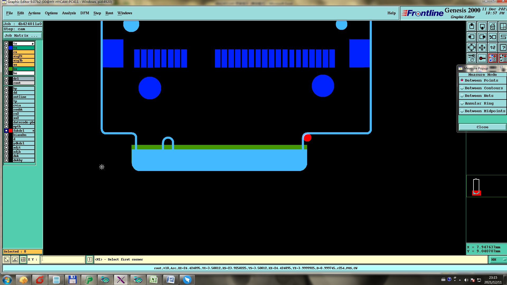Close the Measure Popup with Close button
The image size is (507, 285).
point(482,127)
